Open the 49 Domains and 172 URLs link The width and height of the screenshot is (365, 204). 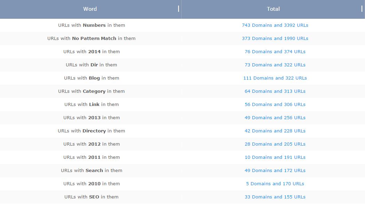click(x=275, y=171)
